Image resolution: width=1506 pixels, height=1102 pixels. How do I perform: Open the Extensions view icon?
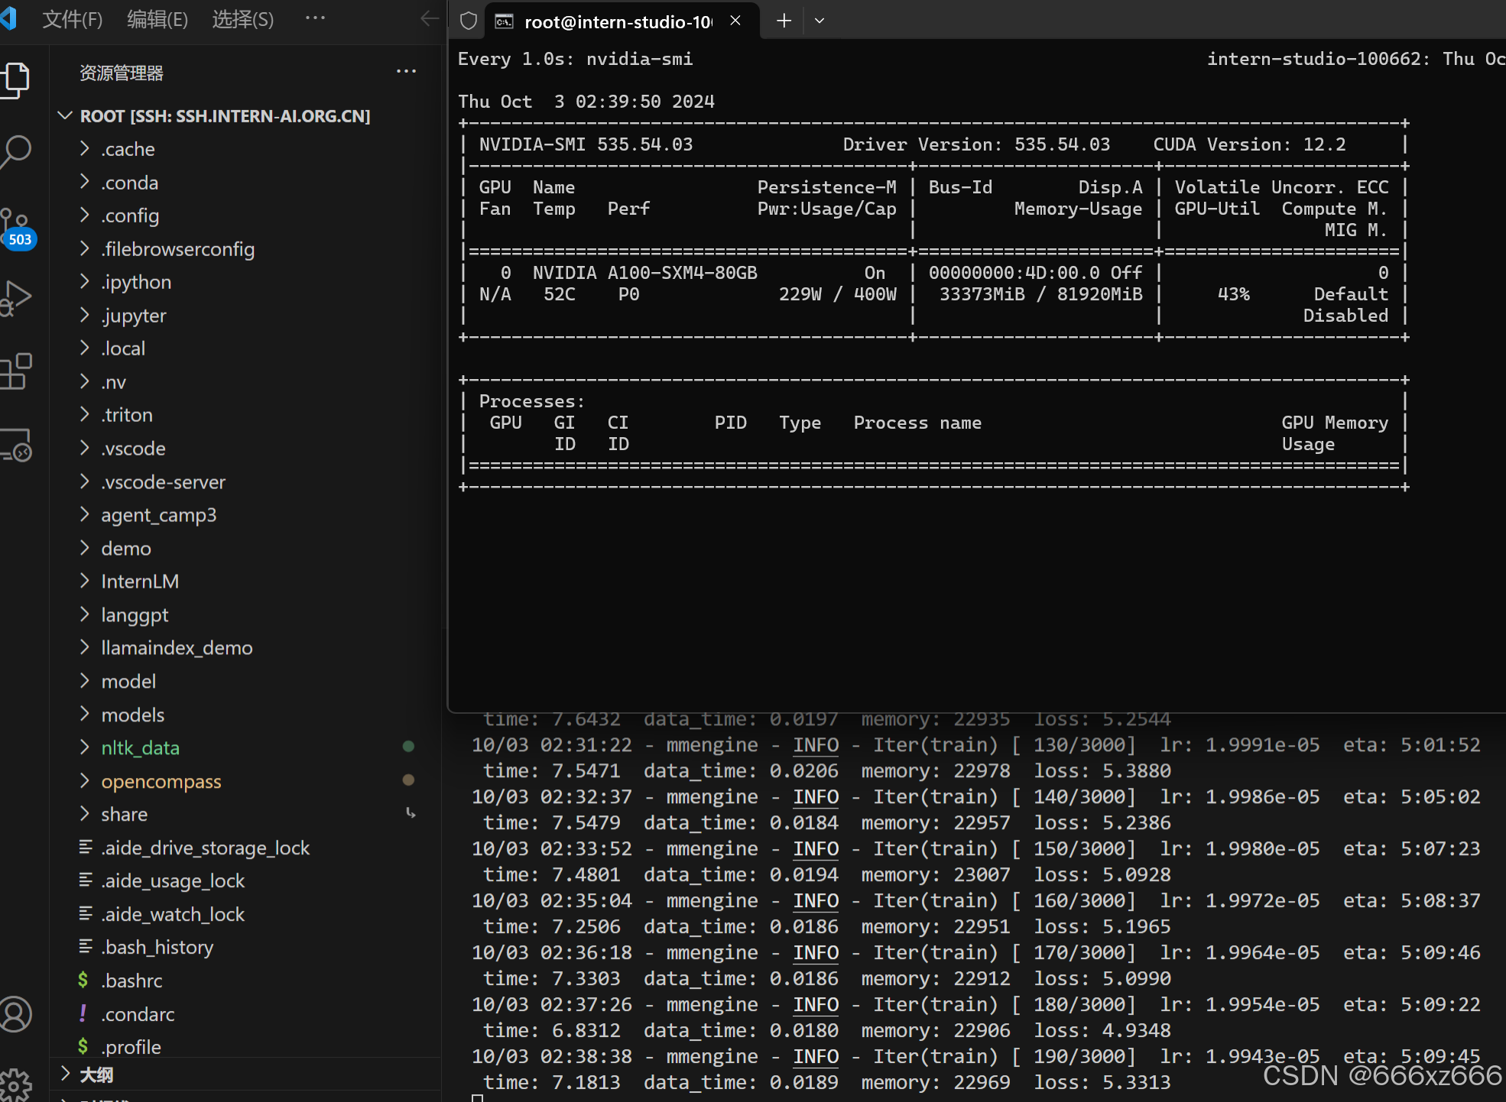pos(17,371)
